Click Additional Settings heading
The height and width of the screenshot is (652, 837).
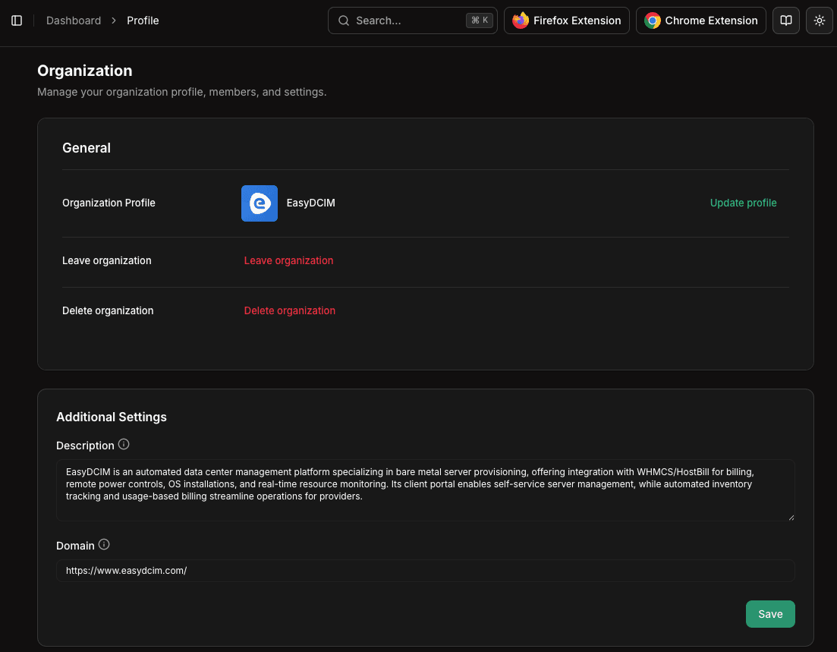[112, 417]
